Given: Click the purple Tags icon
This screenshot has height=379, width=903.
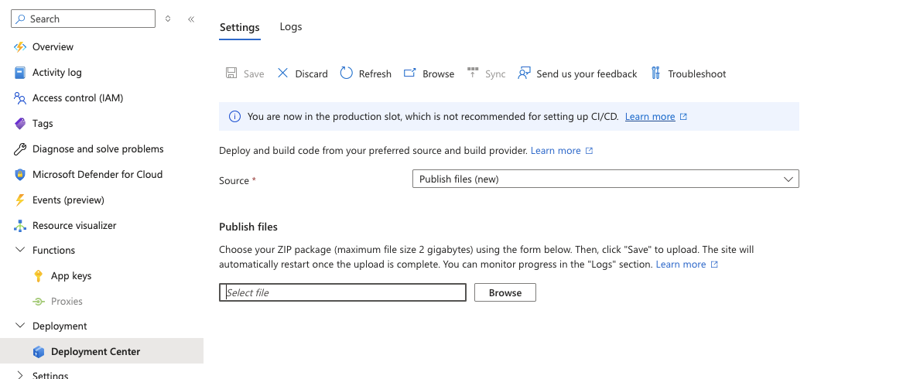Looking at the screenshot, I should point(20,123).
